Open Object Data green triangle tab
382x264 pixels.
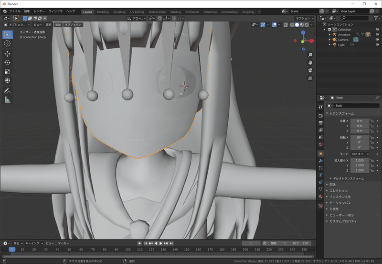(x=320, y=189)
